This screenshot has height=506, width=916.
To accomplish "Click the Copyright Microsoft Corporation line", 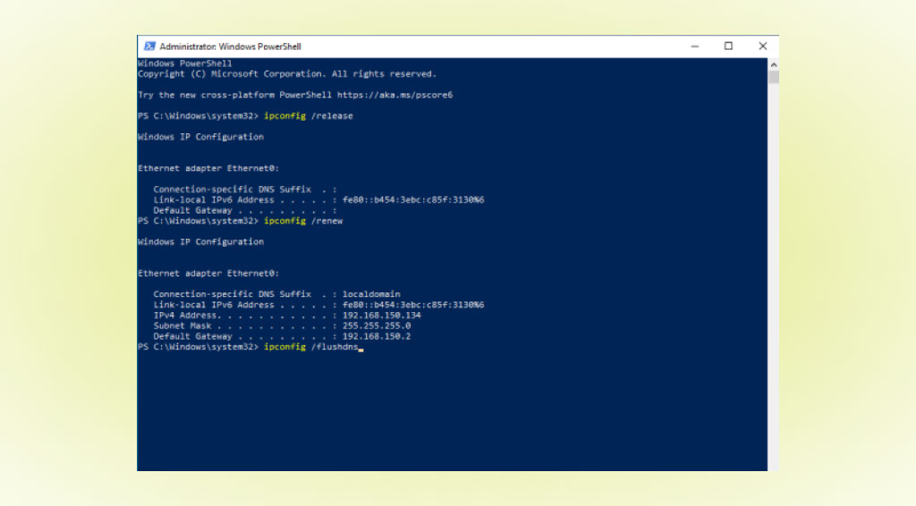I will coord(287,74).
